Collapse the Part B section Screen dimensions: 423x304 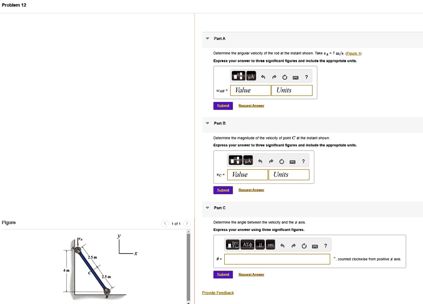[x=207, y=123]
